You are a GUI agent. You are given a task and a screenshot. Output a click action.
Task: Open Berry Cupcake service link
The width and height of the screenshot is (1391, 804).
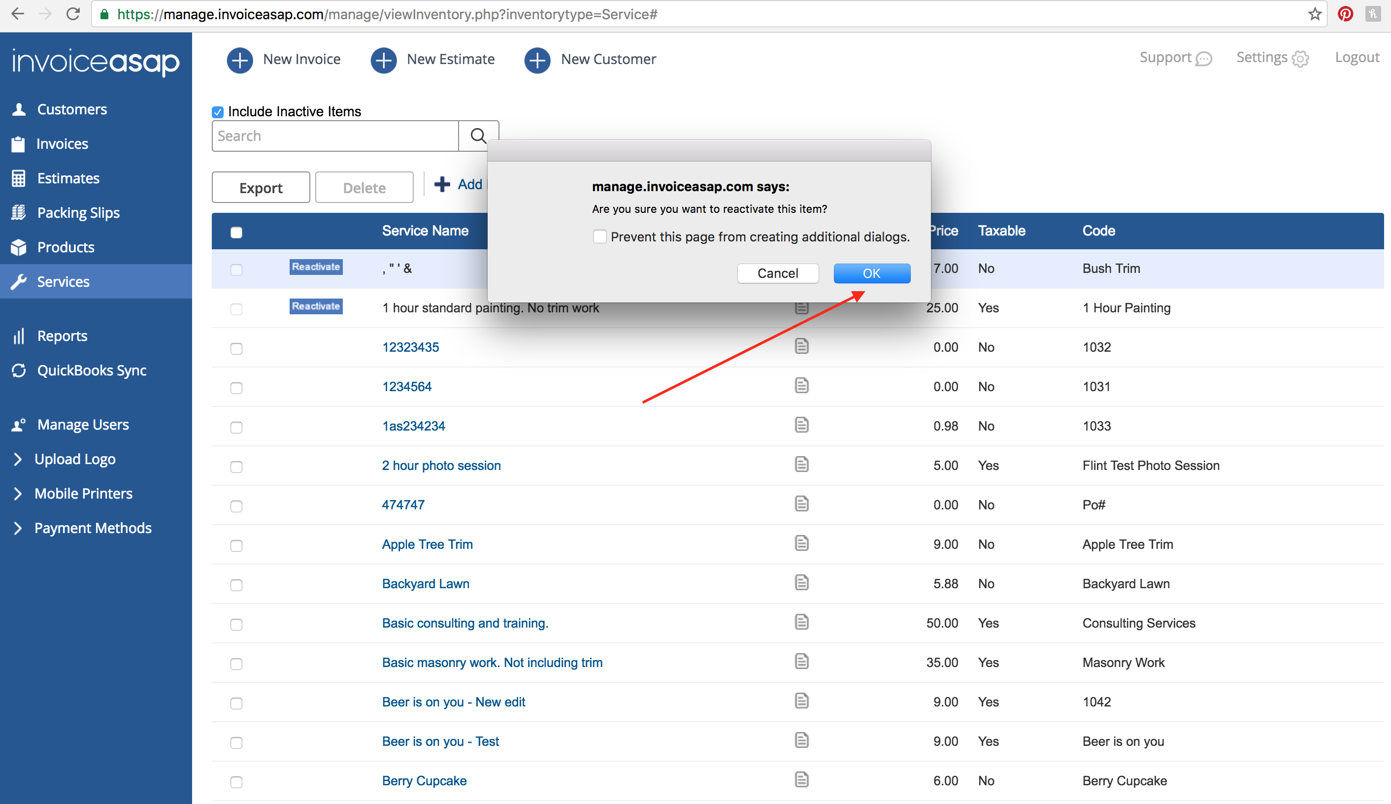(424, 781)
